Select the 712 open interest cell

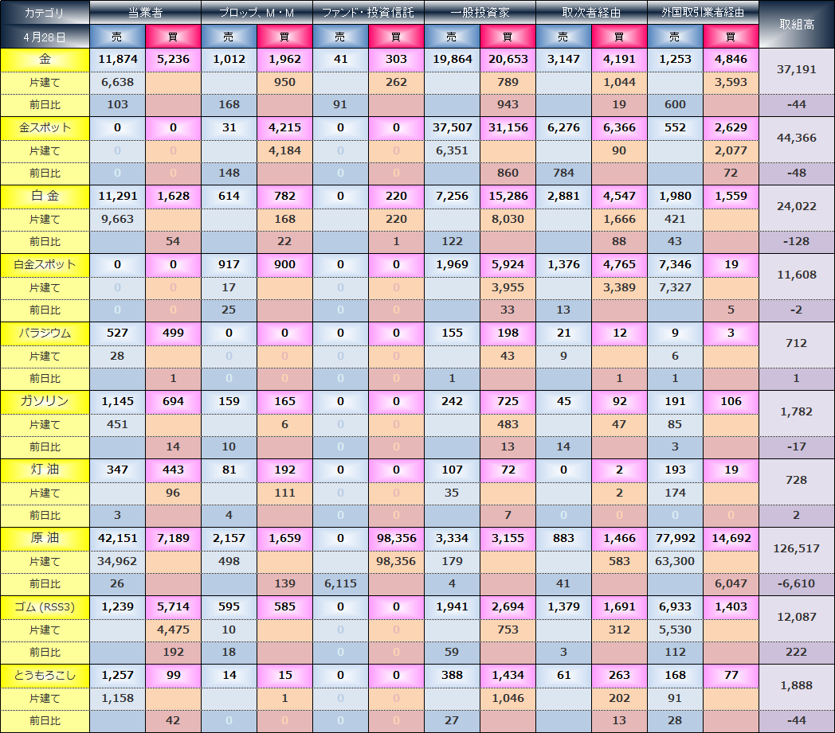pos(797,344)
